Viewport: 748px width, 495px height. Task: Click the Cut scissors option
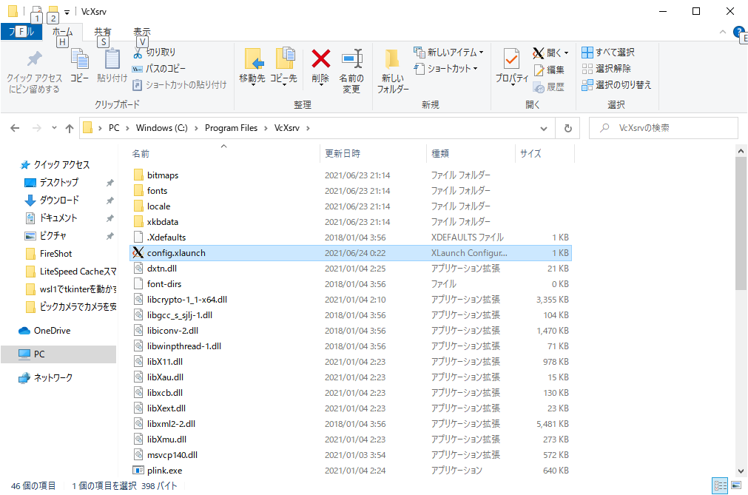point(154,53)
